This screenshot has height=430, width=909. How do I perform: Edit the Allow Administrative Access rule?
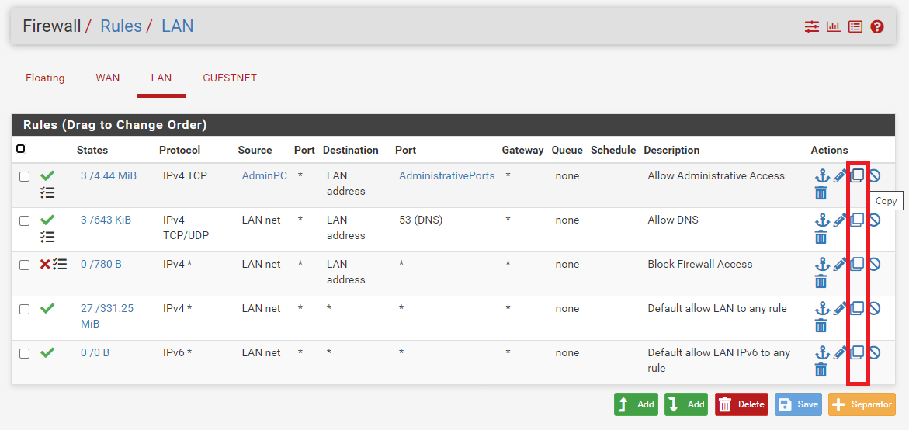point(840,176)
